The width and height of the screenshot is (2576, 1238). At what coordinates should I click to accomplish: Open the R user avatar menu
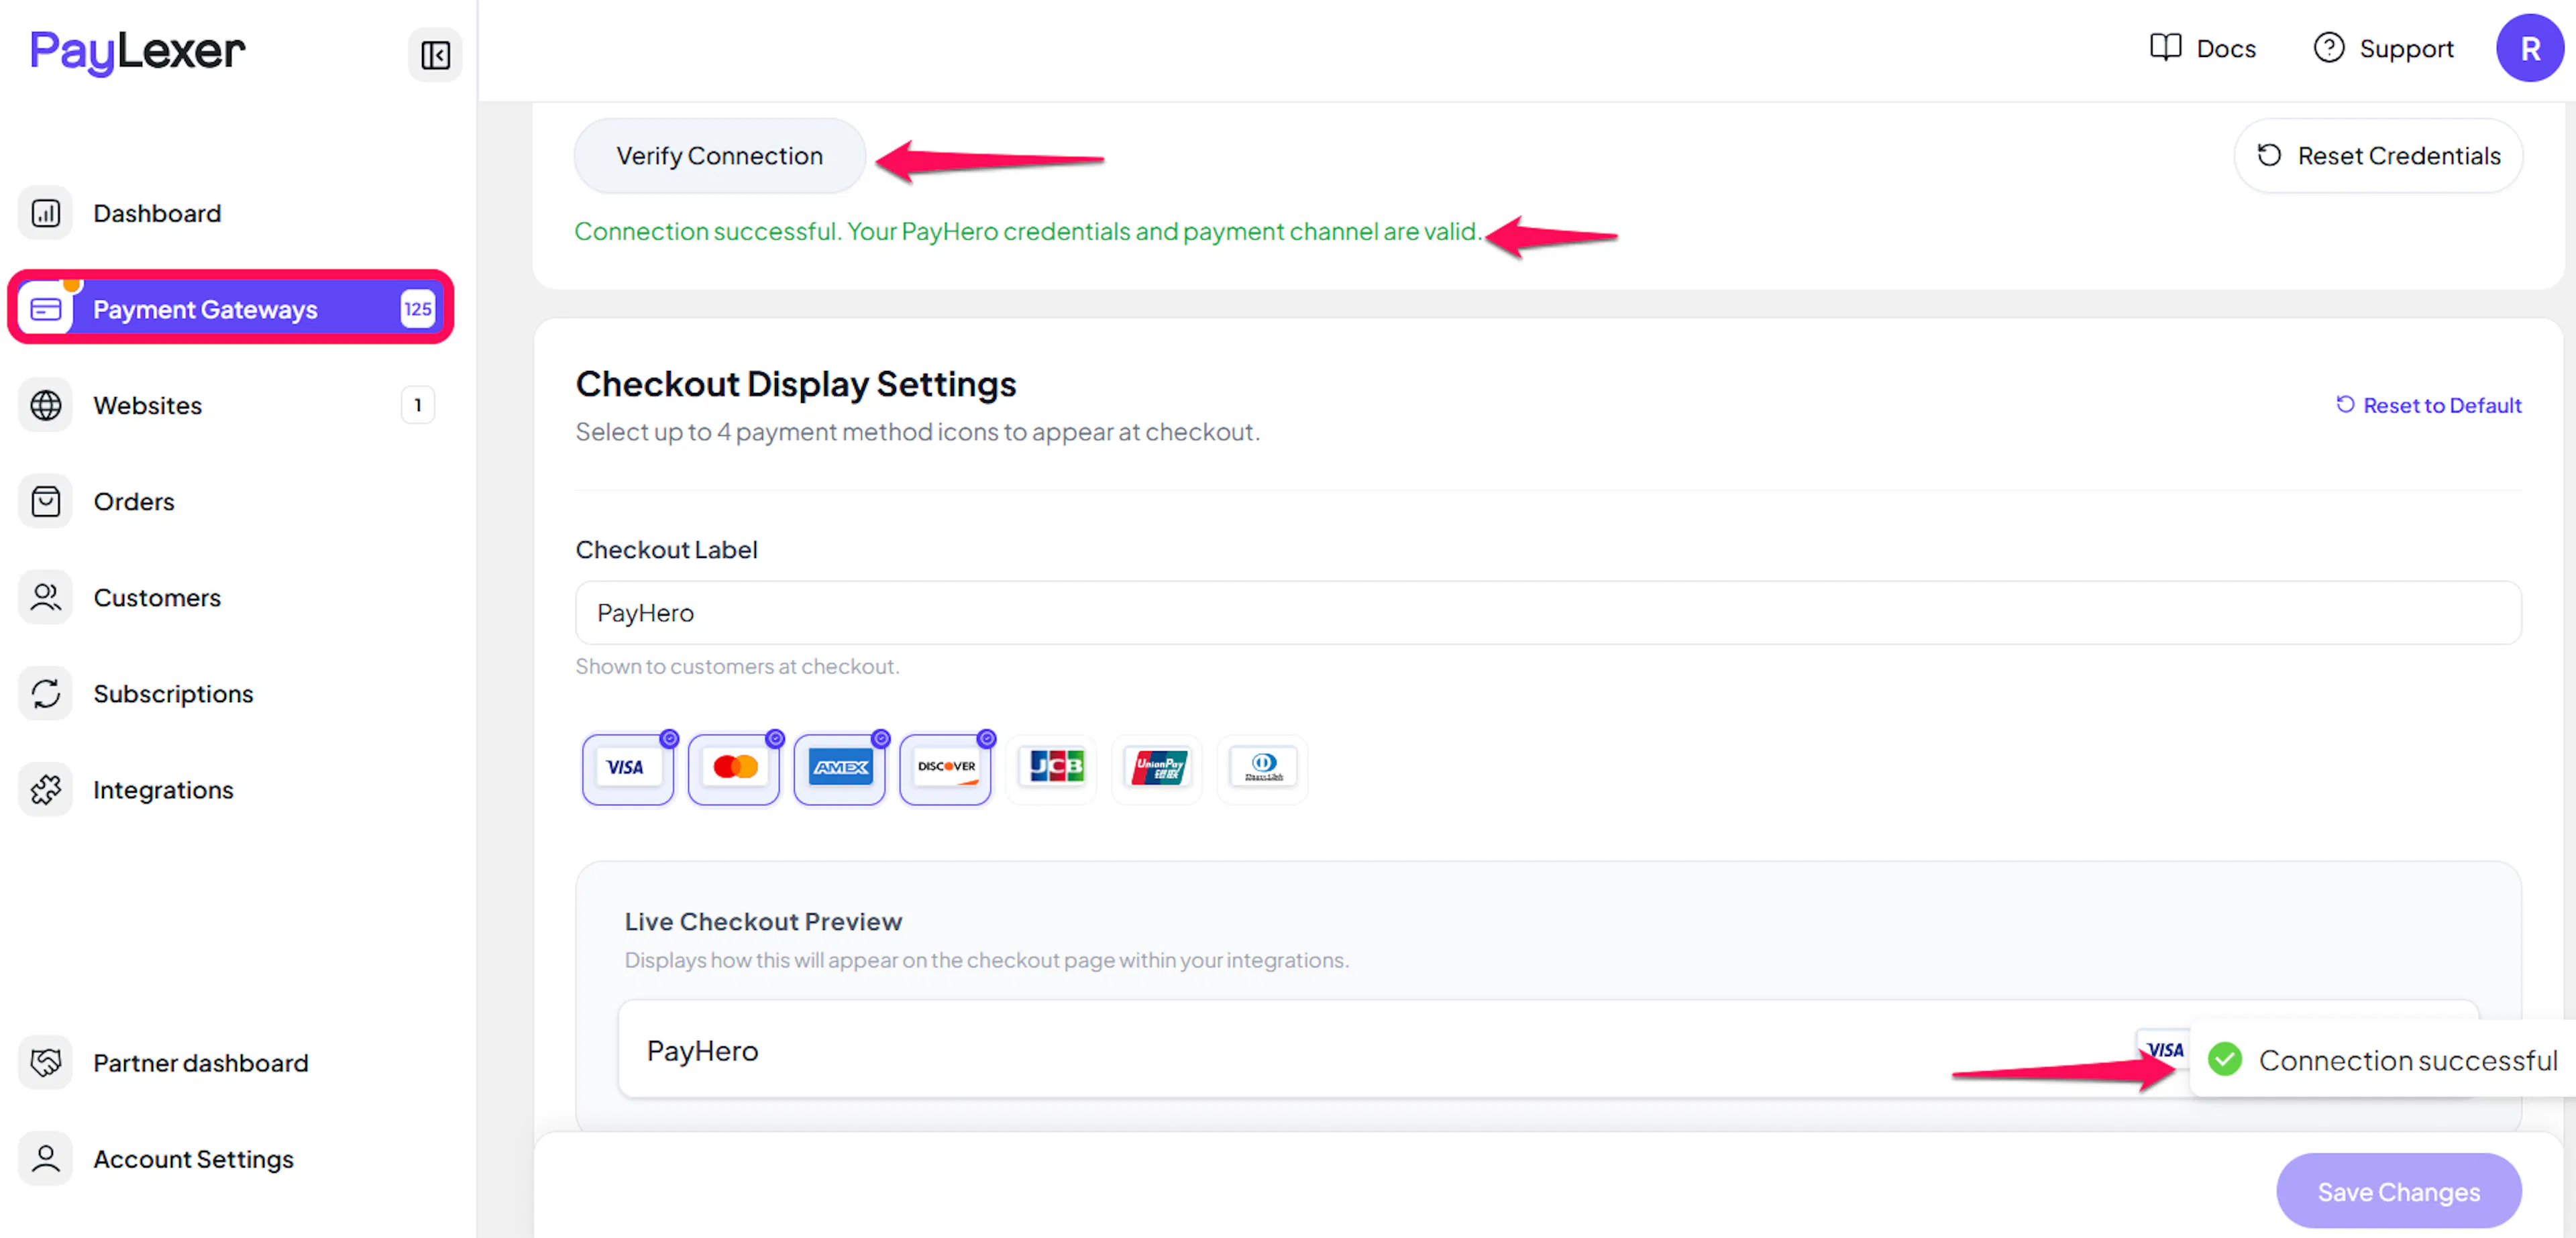point(2530,48)
